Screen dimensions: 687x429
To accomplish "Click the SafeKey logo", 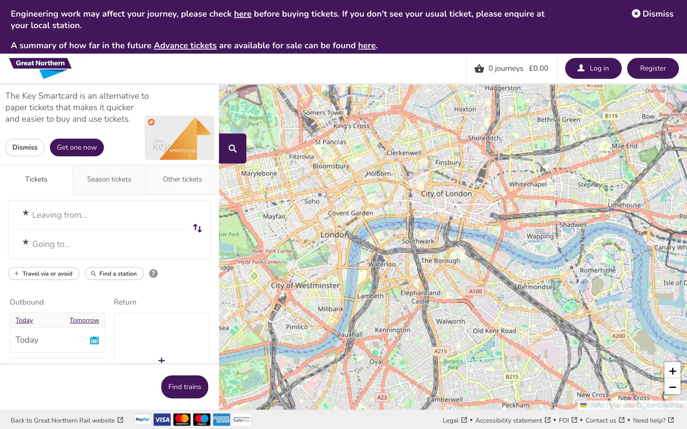I will (x=241, y=420).
